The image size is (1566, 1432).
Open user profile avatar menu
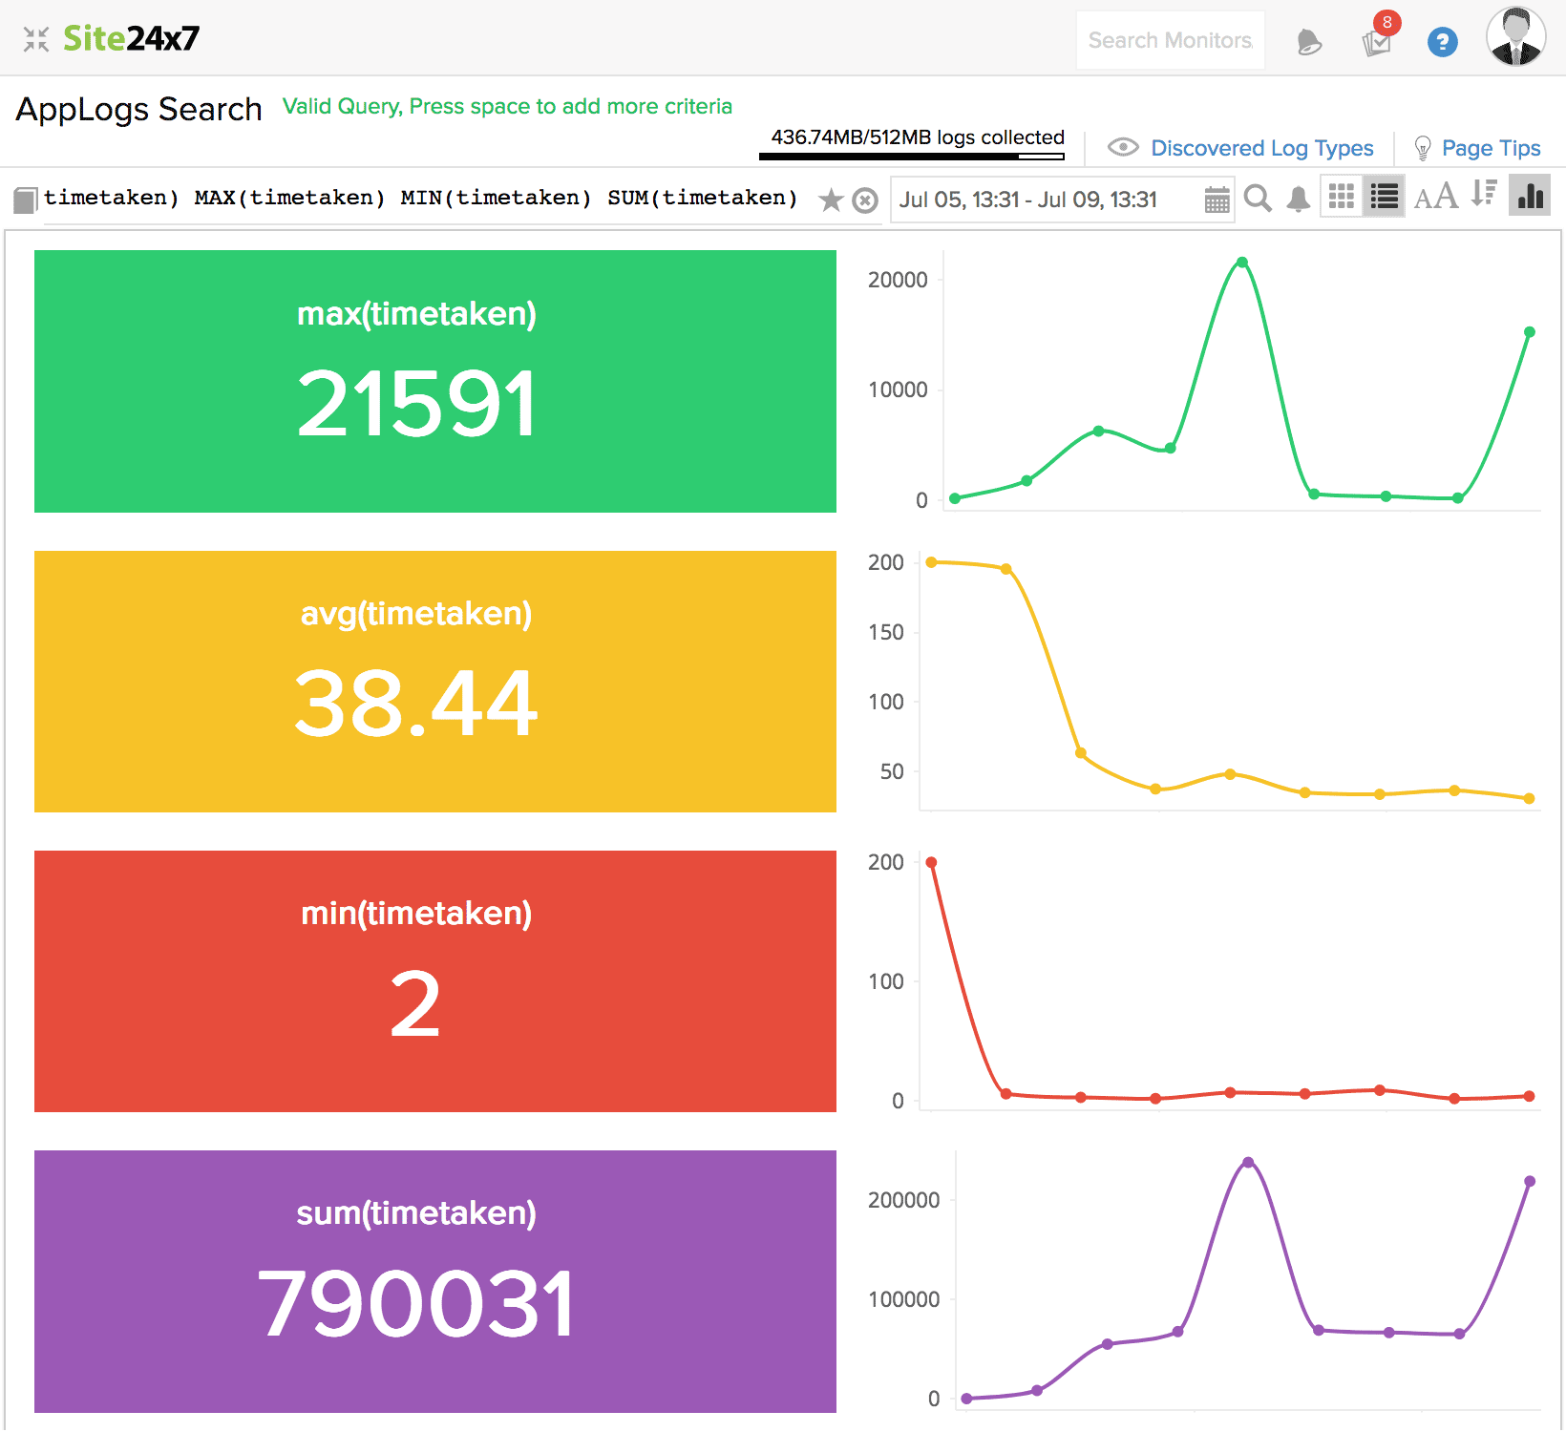click(1515, 38)
